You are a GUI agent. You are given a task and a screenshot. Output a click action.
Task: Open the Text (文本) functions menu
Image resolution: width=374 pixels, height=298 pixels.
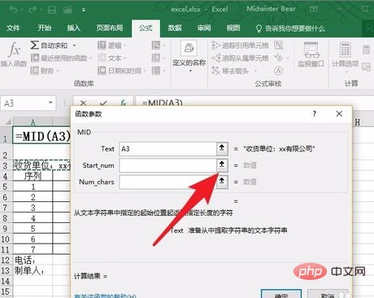coord(112,58)
